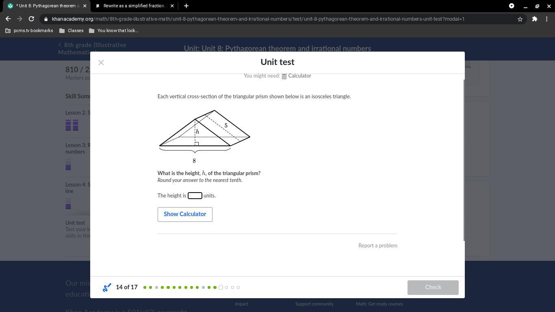This screenshot has height=312, width=555.
Task: Click the first green progress dot
Action: click(x=145, y=288)
